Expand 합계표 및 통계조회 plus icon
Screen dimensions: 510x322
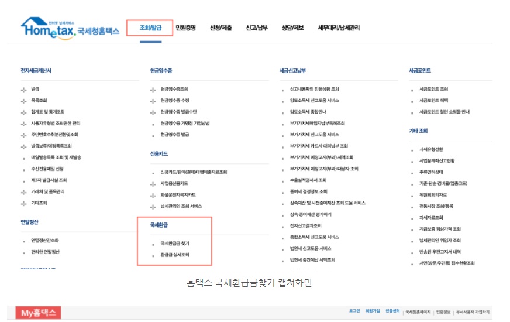[x=24, y=112]
